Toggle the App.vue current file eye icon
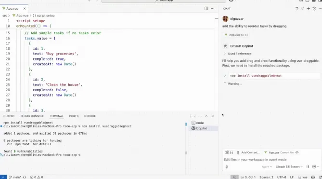The height and width of the screenshot is (179, 322). pyautogui.click(x=297, y=152)
